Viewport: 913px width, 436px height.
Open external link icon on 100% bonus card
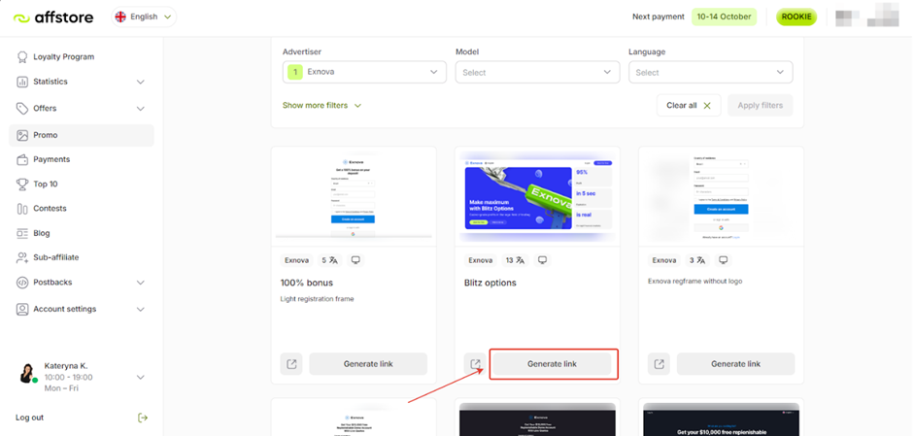(291, 364)
